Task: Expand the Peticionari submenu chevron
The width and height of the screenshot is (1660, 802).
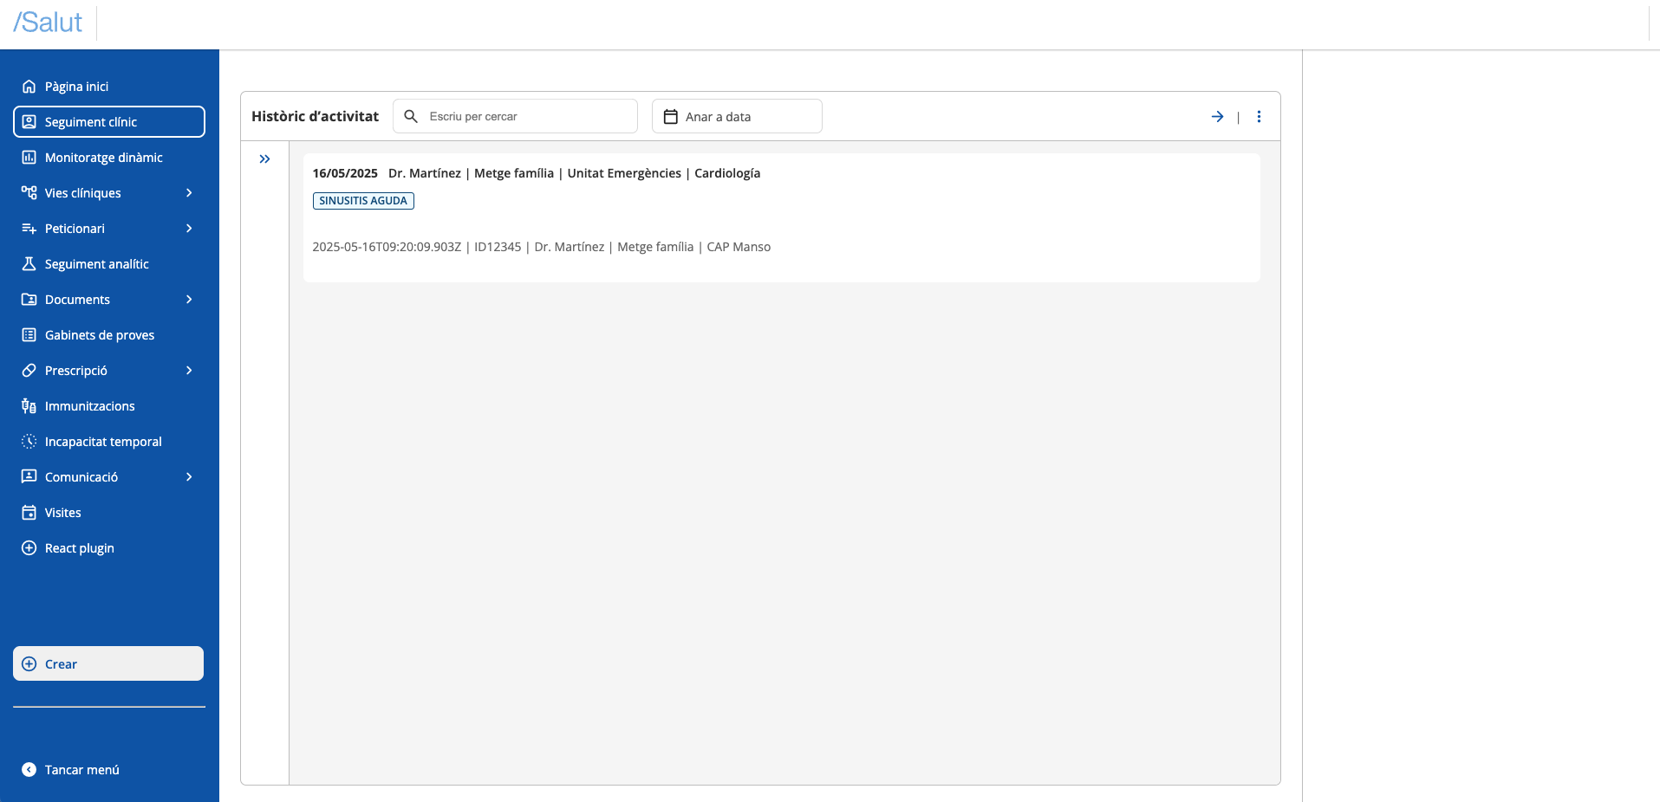Action: click(x=189, y=229)
